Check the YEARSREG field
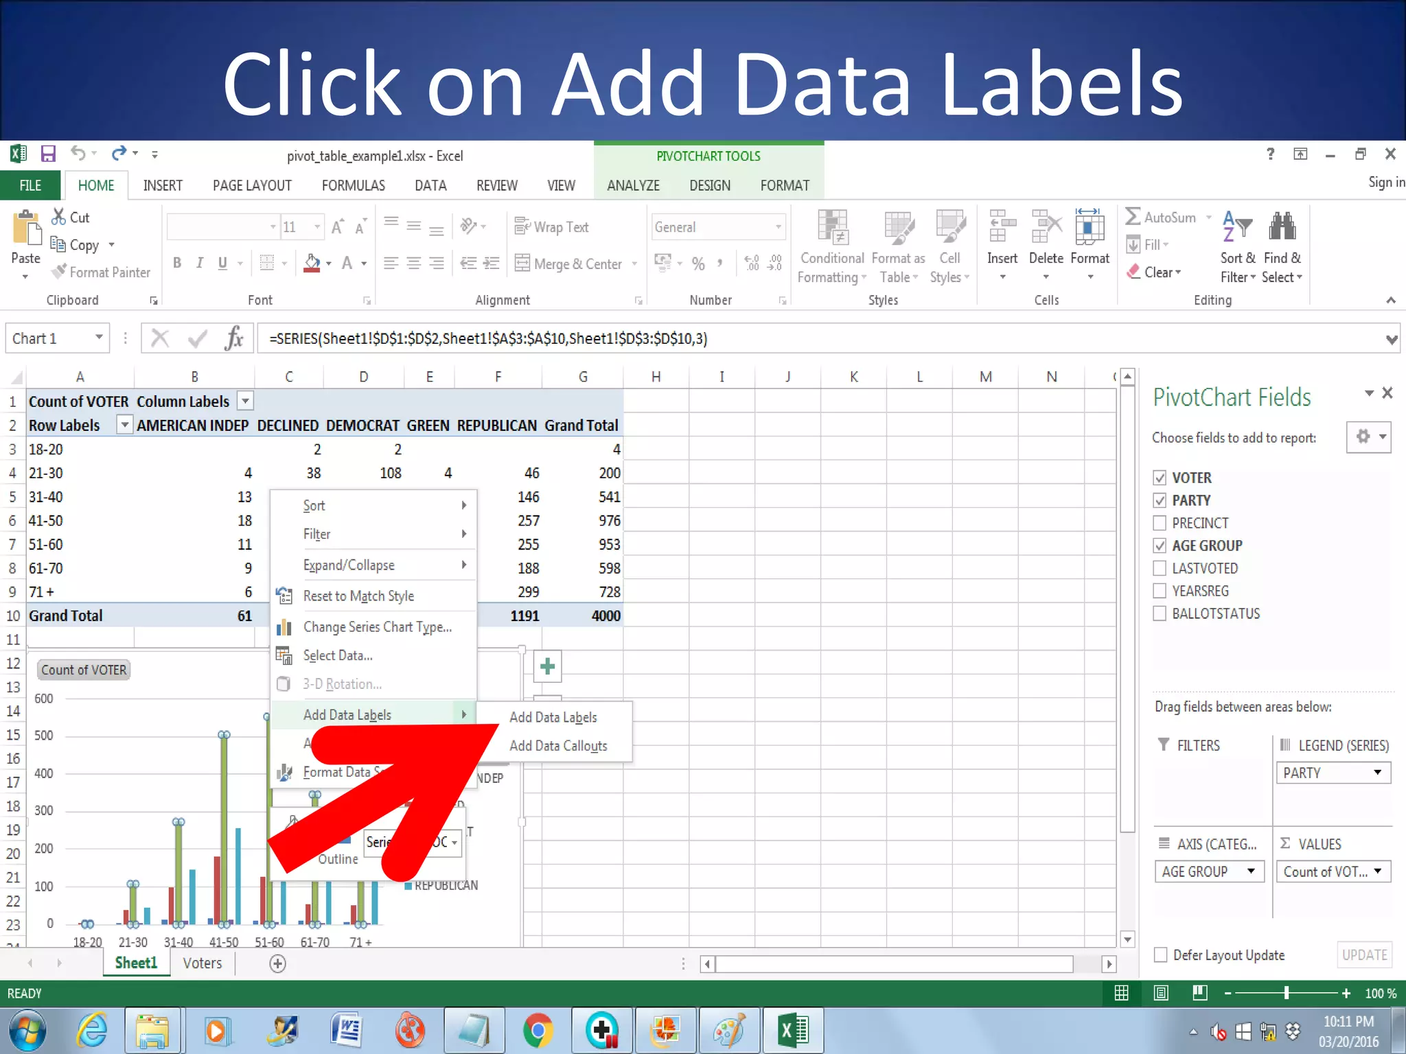 tap(1160, 591)
